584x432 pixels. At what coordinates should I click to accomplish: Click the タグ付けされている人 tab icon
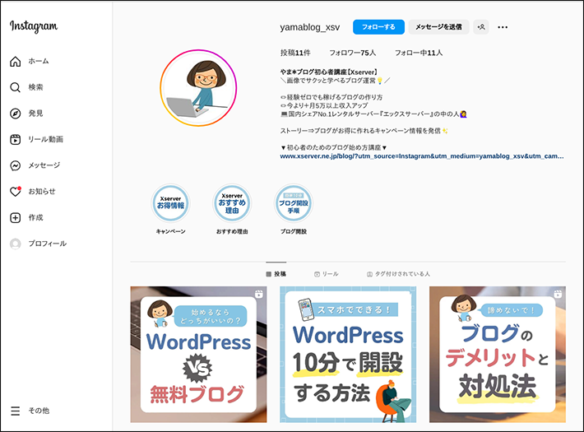pyautogui.click(x=369, y=274)
